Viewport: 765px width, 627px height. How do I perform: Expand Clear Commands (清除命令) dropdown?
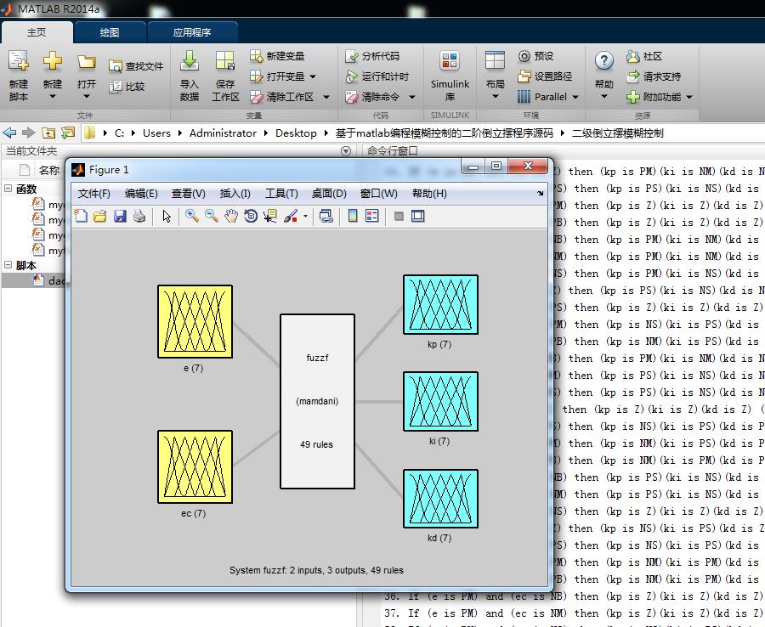coord(412,97)
